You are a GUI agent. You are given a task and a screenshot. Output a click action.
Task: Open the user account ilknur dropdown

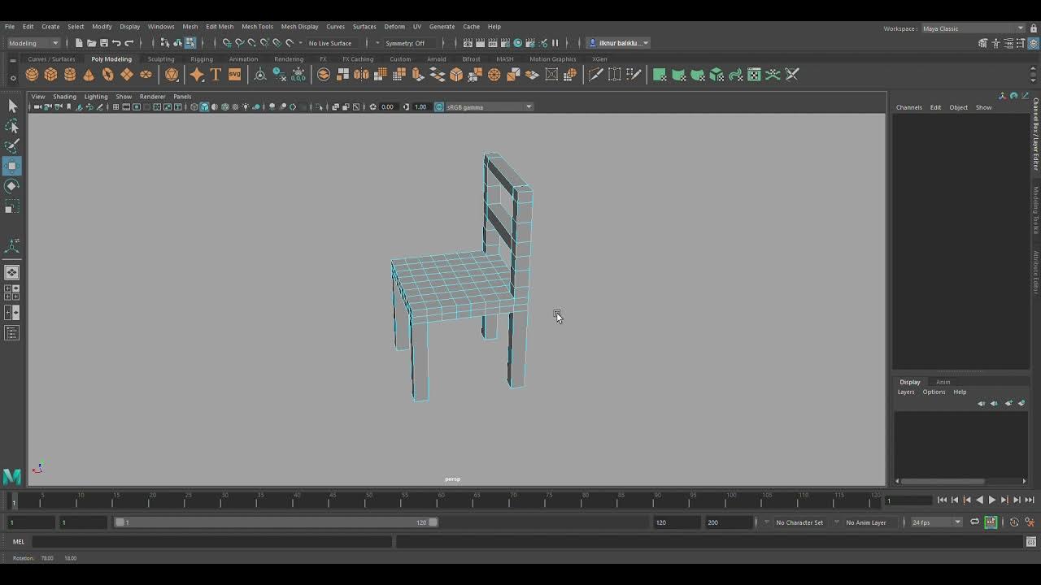[619, 43]
